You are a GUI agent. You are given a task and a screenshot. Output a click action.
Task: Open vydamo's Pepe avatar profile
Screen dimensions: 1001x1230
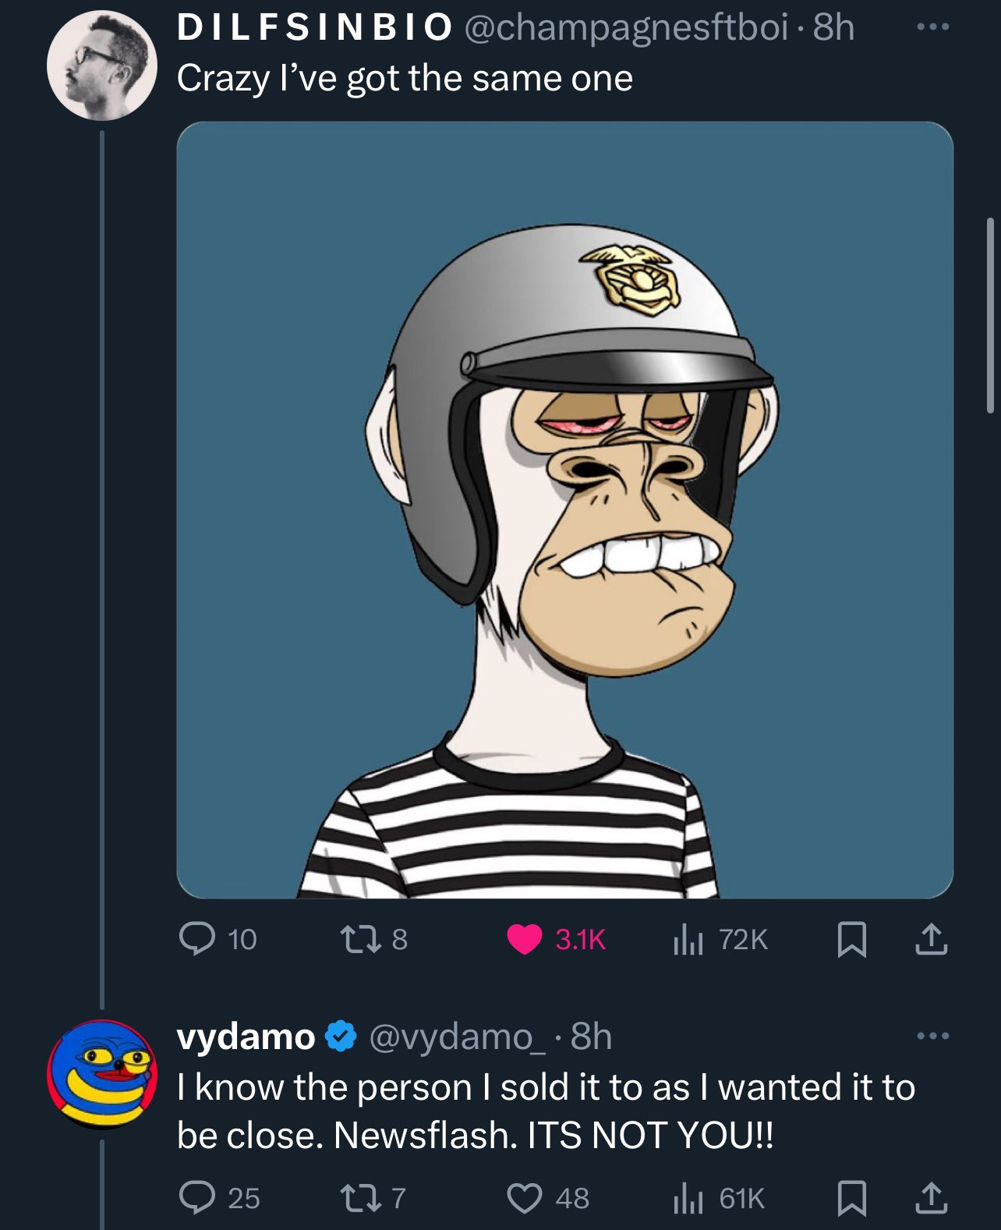point(102,1074)
